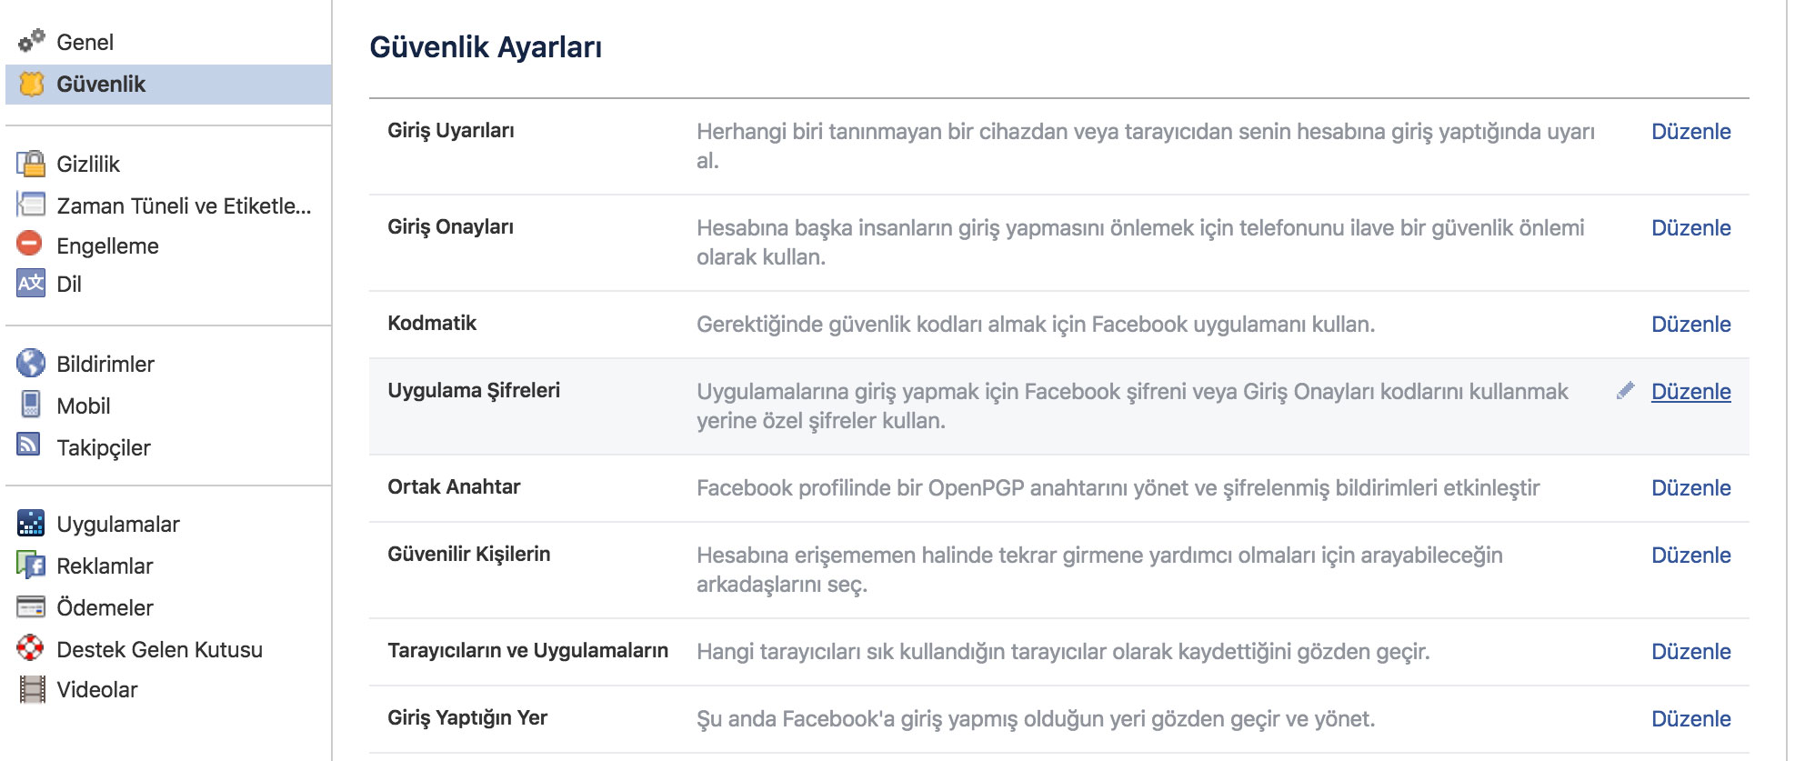Open Bildirimler settings
Screen dimensions: 1805x761
105,364
